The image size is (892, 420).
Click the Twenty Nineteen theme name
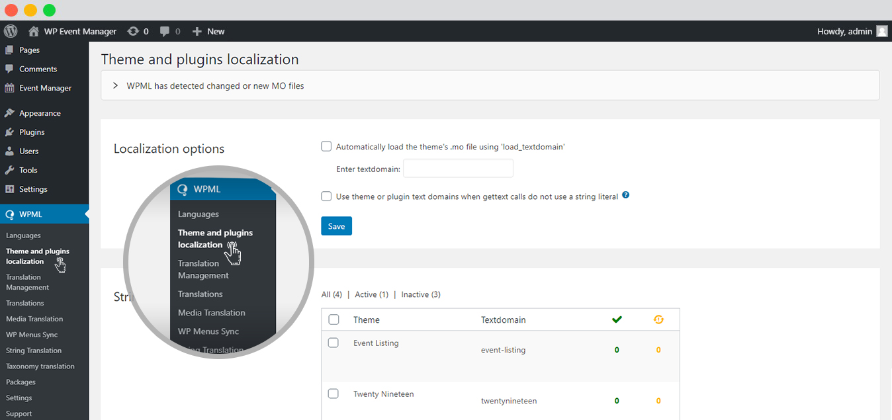(x=384, y=394)
